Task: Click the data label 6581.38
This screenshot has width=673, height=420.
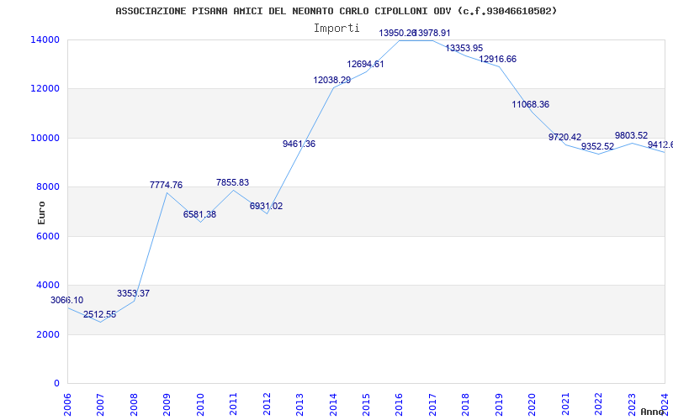Action: [x=199, y=214]
